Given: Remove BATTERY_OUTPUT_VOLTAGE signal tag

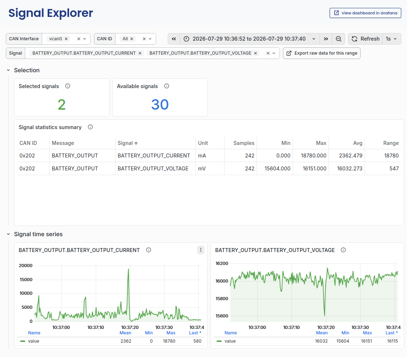Looking at the screenshot, I should [255, 53].
